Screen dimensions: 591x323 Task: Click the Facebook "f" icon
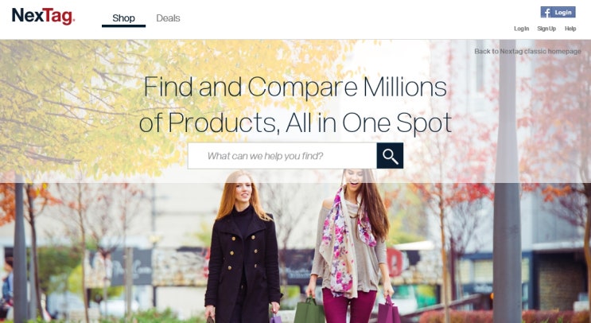coord(546,13)
